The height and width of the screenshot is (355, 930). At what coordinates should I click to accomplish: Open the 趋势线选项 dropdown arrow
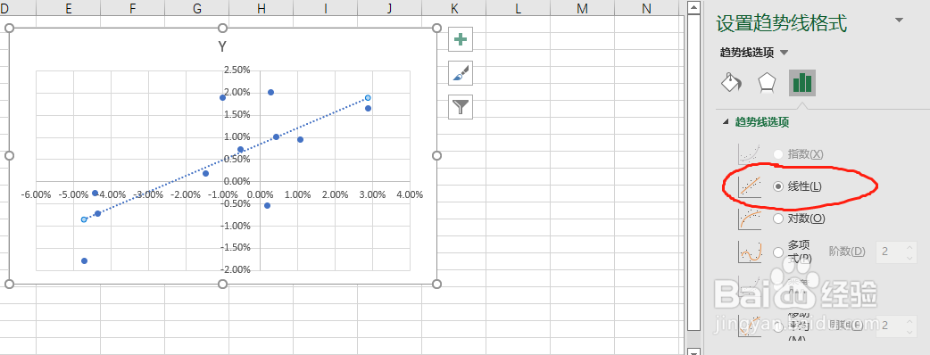[x=785, y=53]
